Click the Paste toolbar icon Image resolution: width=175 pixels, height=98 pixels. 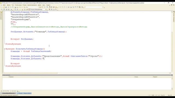point(13,7)
